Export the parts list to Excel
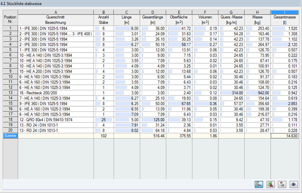 point(270,184)
